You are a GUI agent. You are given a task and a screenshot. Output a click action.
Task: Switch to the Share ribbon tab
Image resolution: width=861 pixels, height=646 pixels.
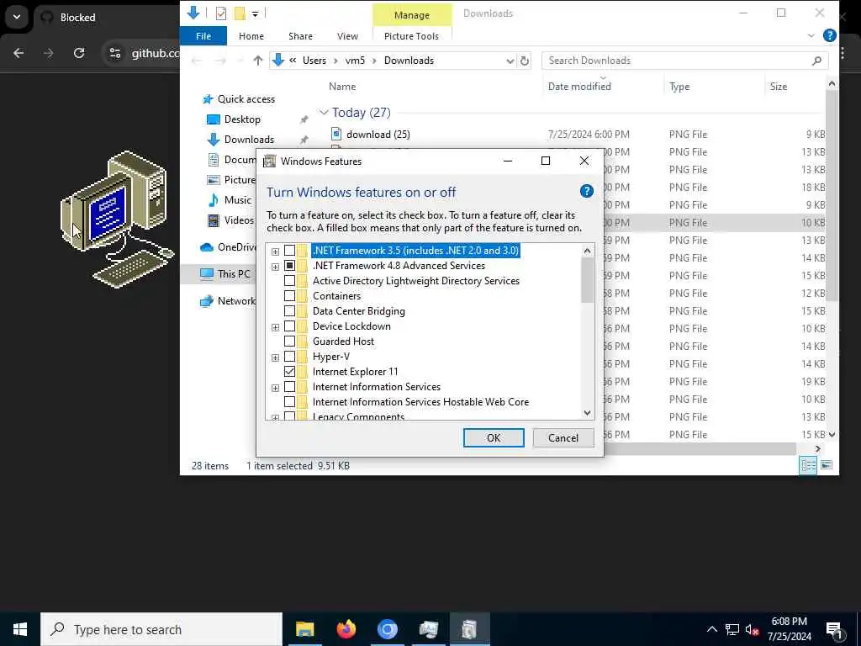300,36
